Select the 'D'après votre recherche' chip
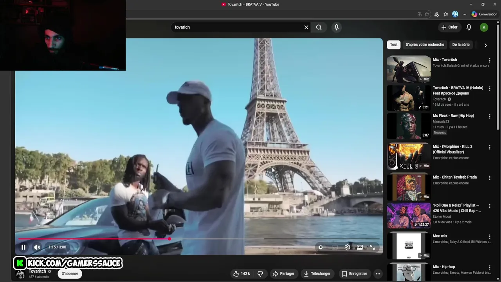 click(425, 45)
